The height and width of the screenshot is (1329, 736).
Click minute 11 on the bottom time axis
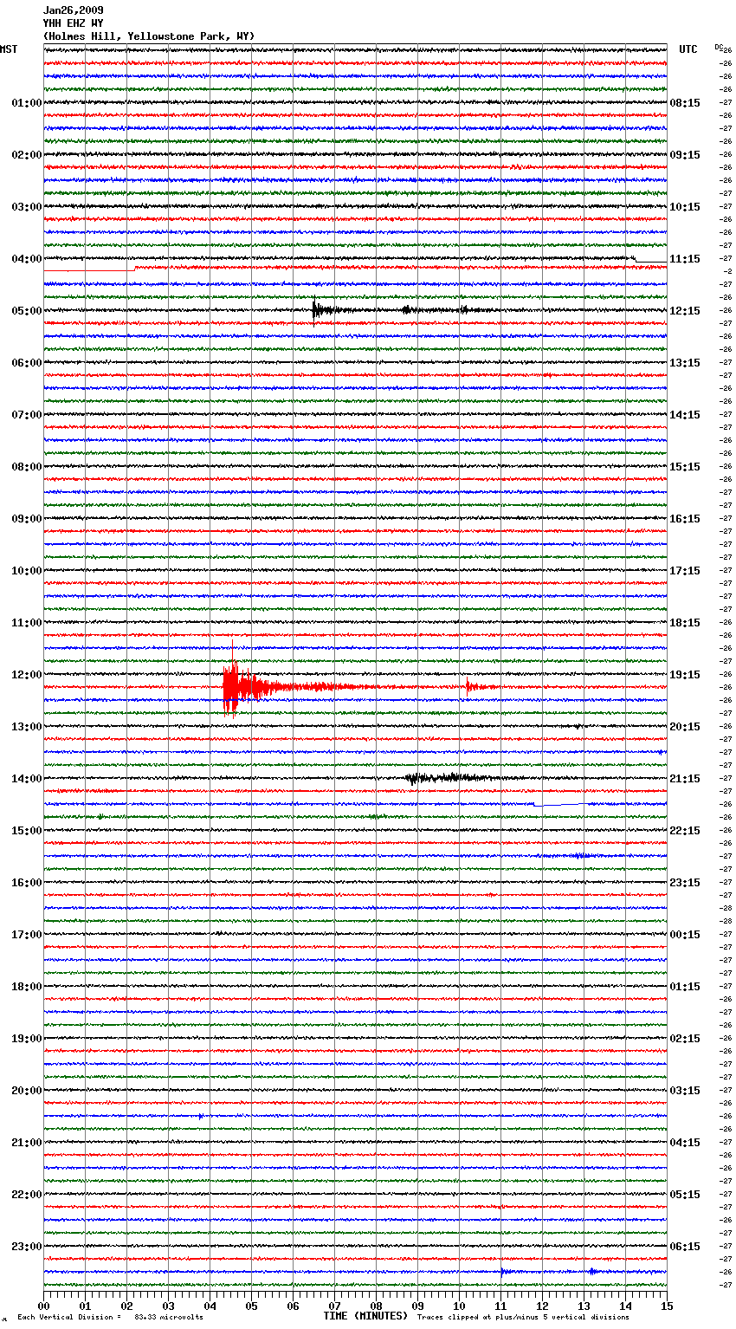coord(501,1306)
